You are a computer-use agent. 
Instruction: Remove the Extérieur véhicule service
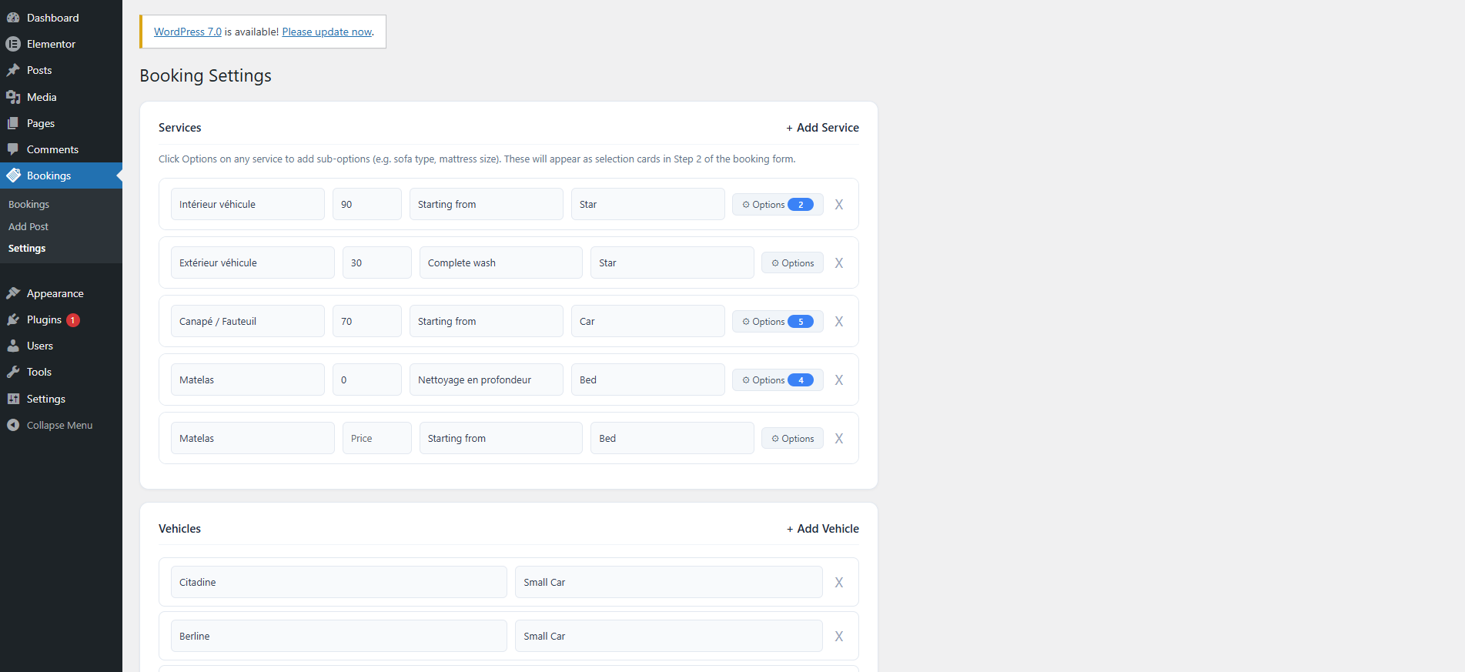[x=839, y=263]
